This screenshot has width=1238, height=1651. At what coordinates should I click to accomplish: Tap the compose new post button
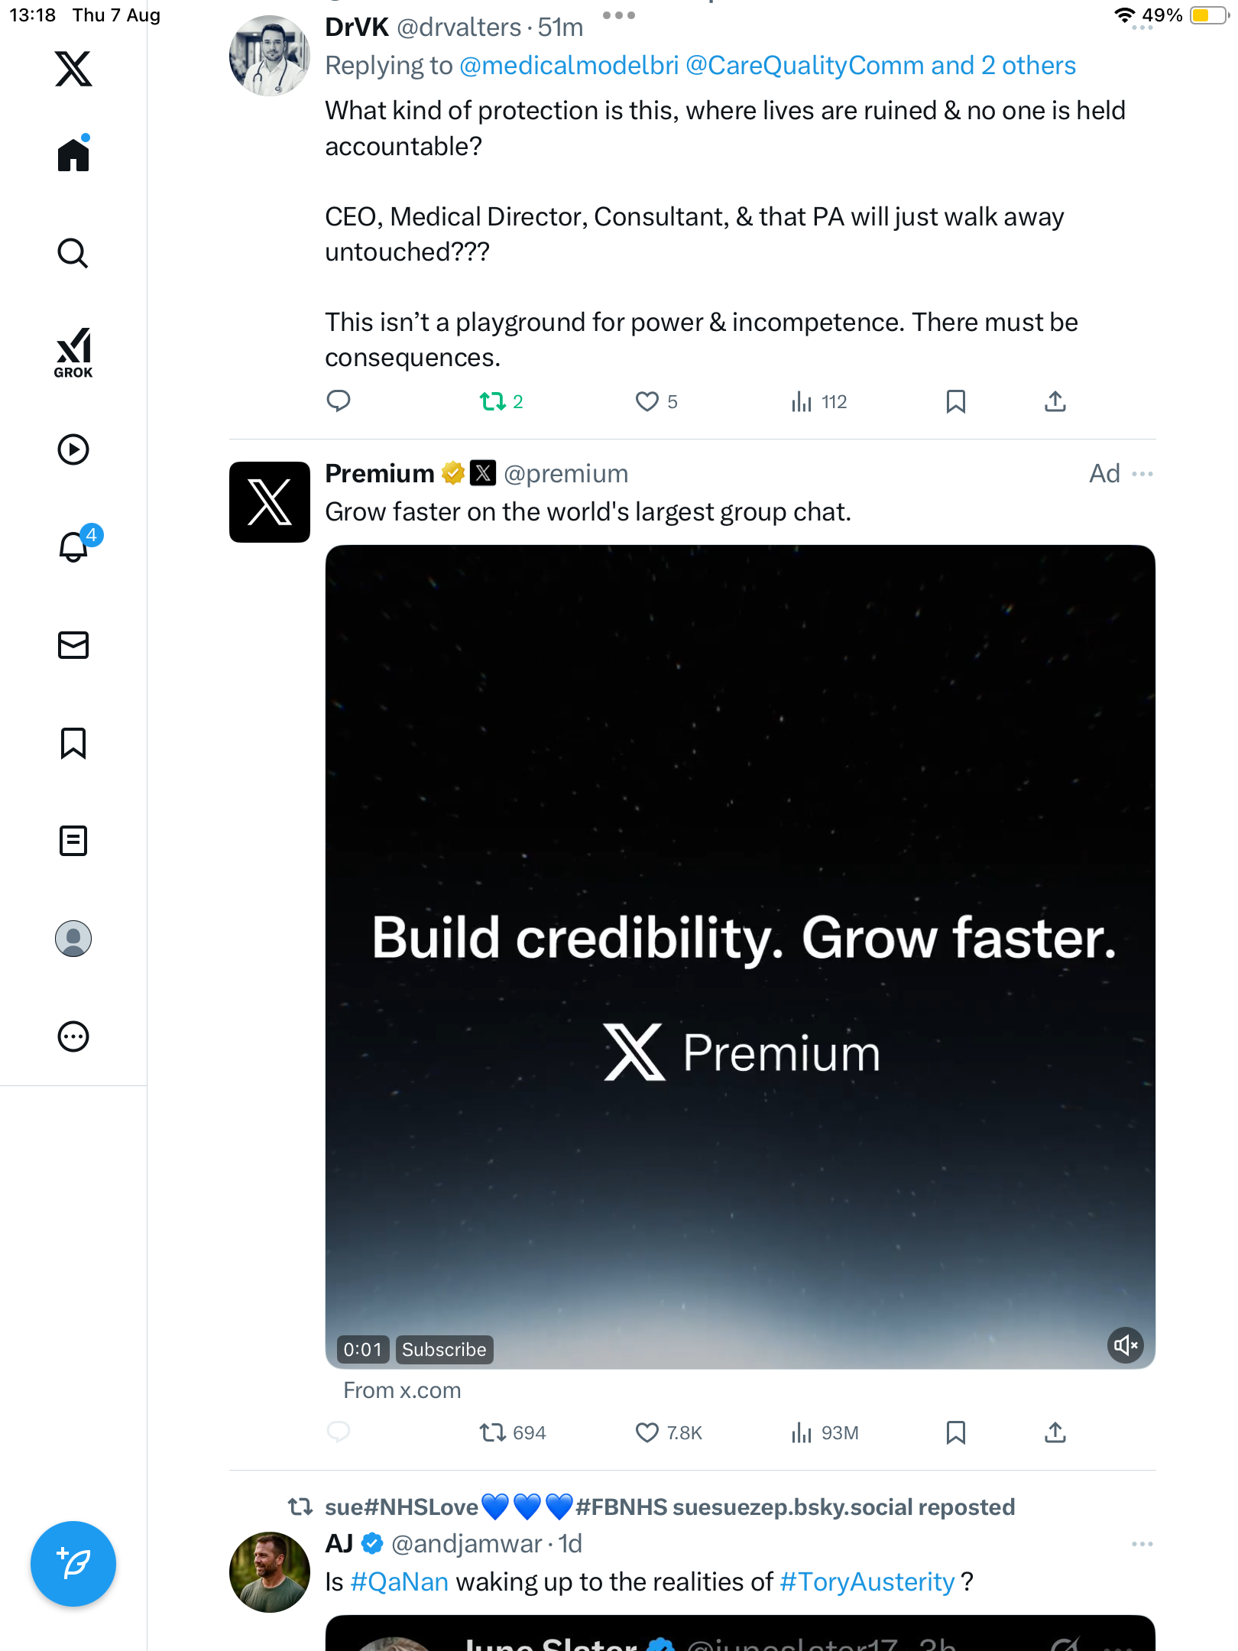(73, 1564)
